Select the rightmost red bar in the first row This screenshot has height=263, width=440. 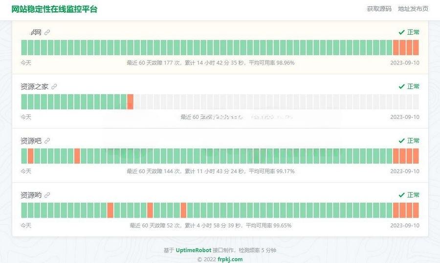pos(416,47)
